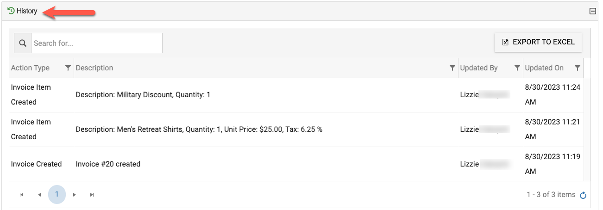Sort by Description column header
Screen dimensions: 603x210
tap(94, 68)
